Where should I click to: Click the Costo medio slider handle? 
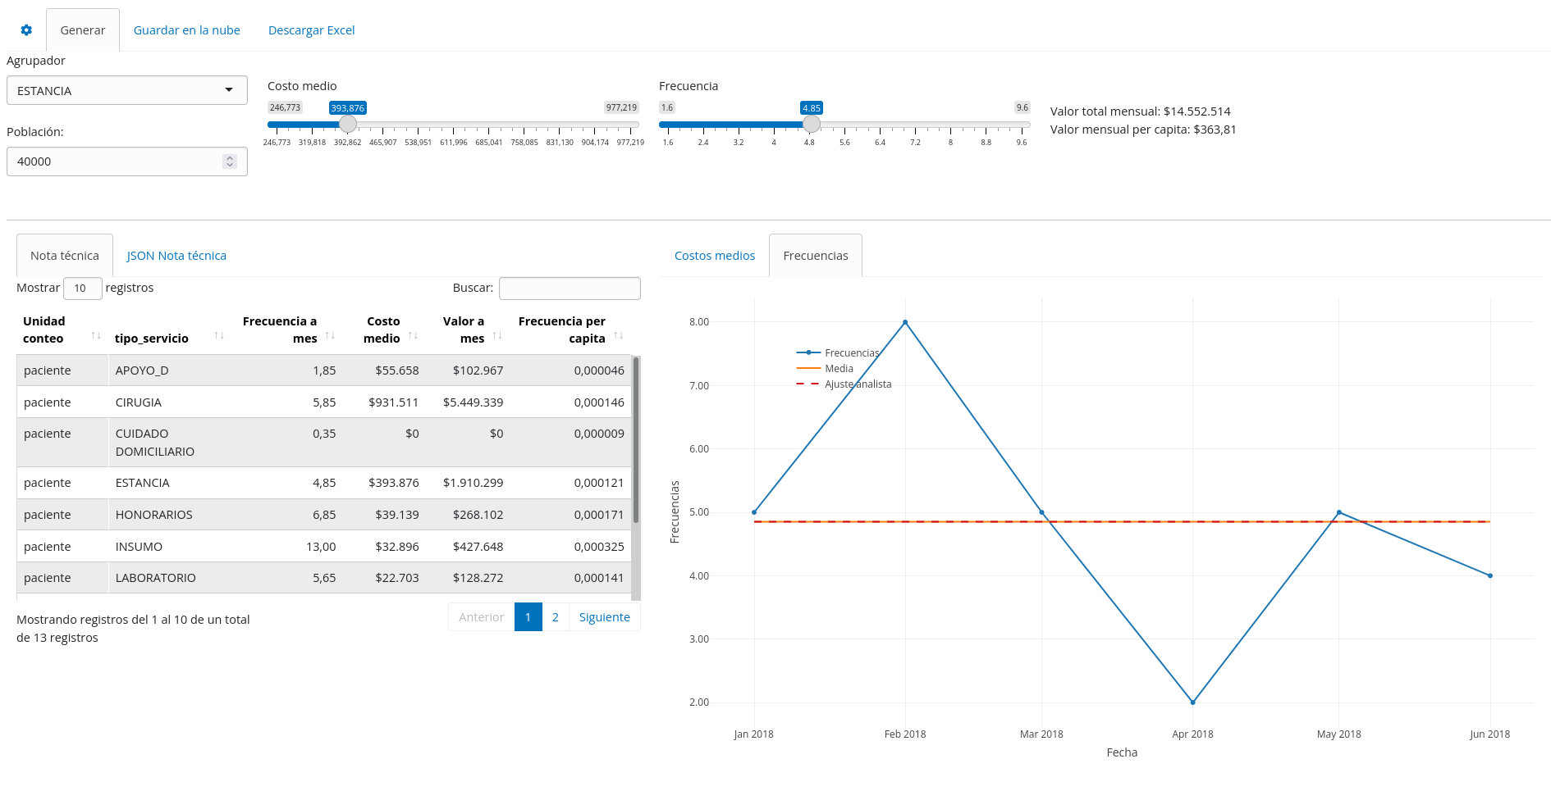pyautogui.click(x=348, y=124)
